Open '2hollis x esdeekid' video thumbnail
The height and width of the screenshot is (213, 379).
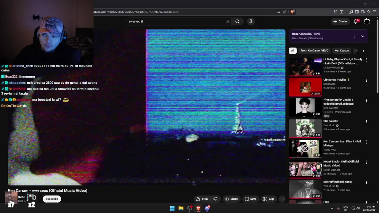coord(305,107)
